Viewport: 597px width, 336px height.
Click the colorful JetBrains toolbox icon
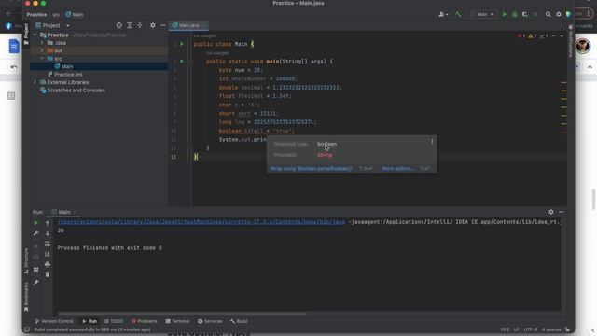(569, 14)
